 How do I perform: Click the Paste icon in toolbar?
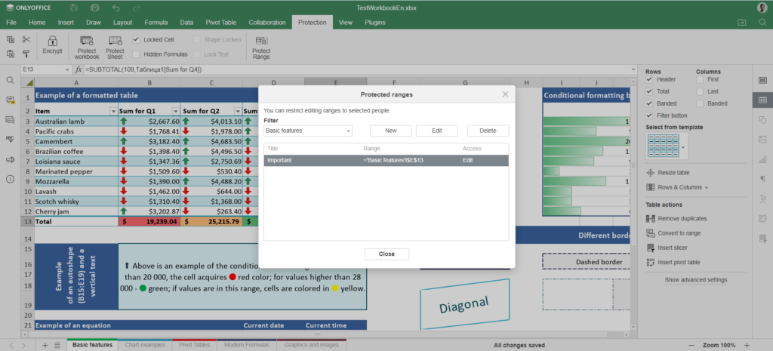click(11, 54)
